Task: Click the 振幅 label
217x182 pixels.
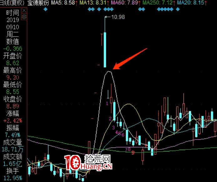Action: pos(13,128)
